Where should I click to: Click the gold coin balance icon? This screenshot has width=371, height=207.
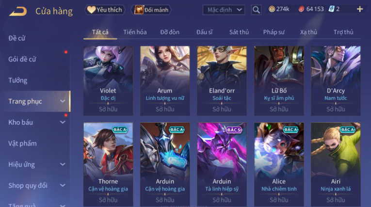pos(272,9)
